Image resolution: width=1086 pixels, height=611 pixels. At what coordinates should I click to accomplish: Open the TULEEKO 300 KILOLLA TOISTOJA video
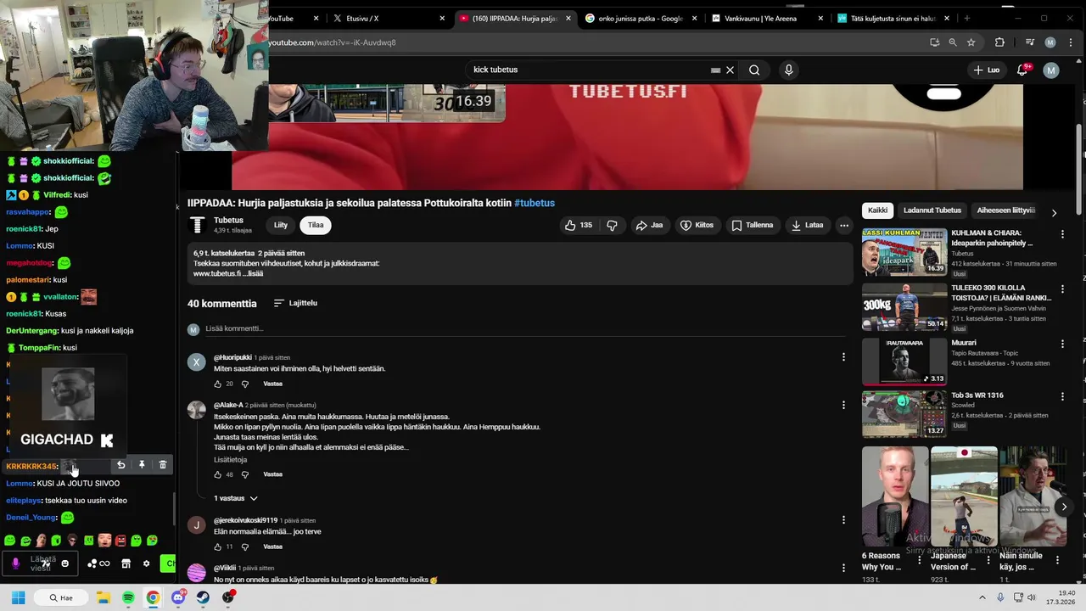pyautogui.click(x=904, y=306)
